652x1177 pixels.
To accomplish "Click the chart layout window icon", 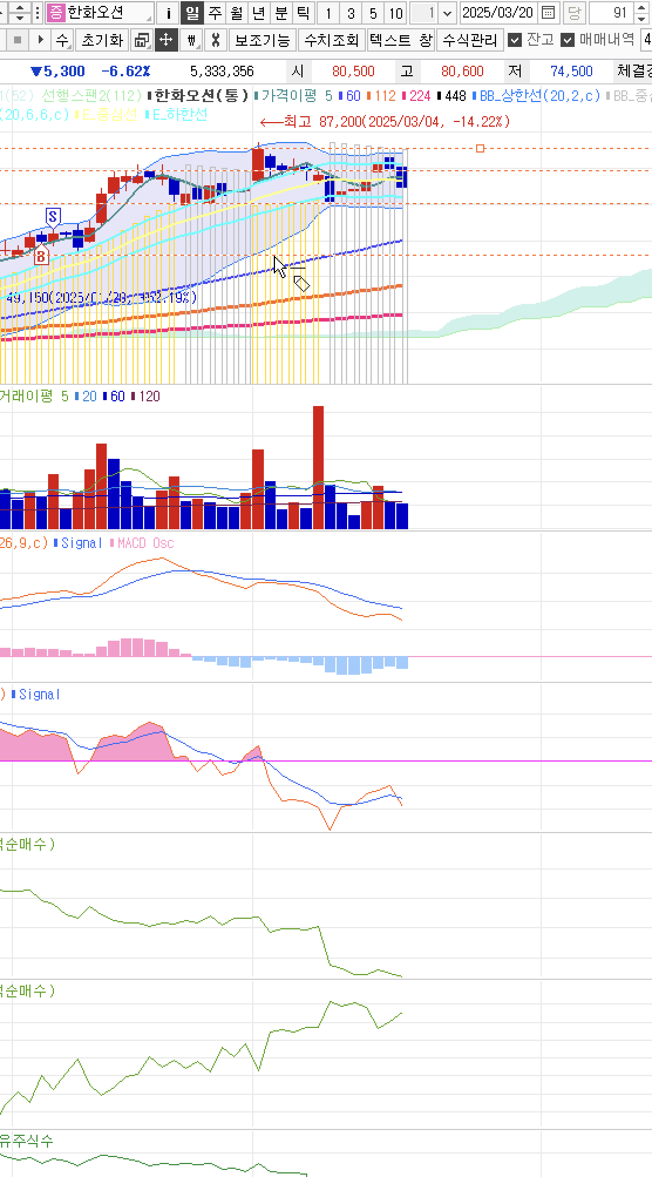I will pos(141,40).
